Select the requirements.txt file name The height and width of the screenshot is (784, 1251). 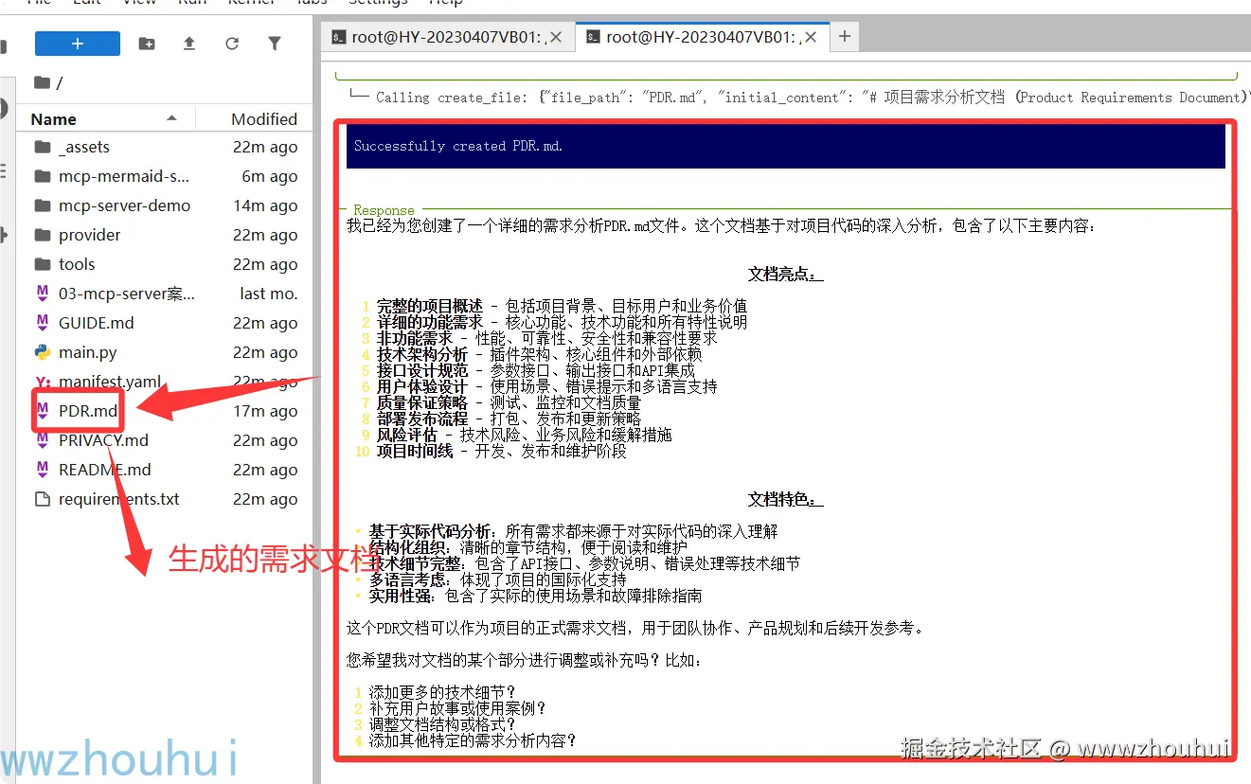(x=119, y=499)
